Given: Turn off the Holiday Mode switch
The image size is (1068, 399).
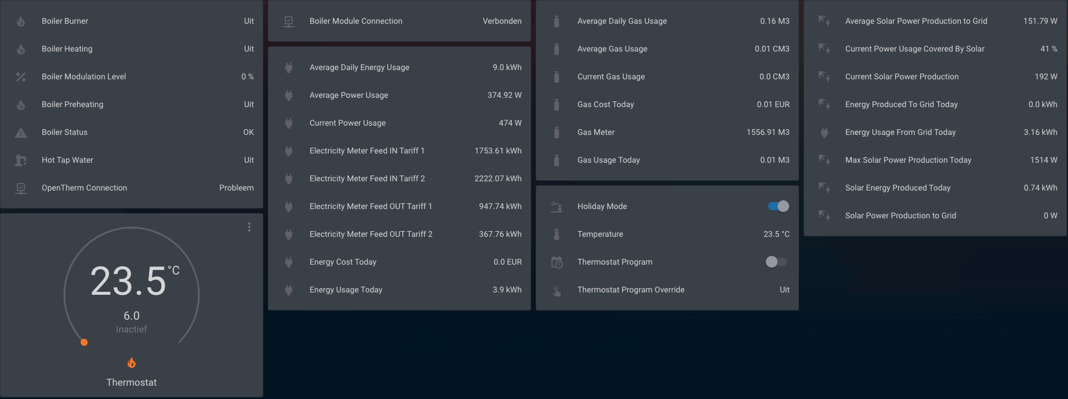Looking at the screenshot, I should [778, 206].
